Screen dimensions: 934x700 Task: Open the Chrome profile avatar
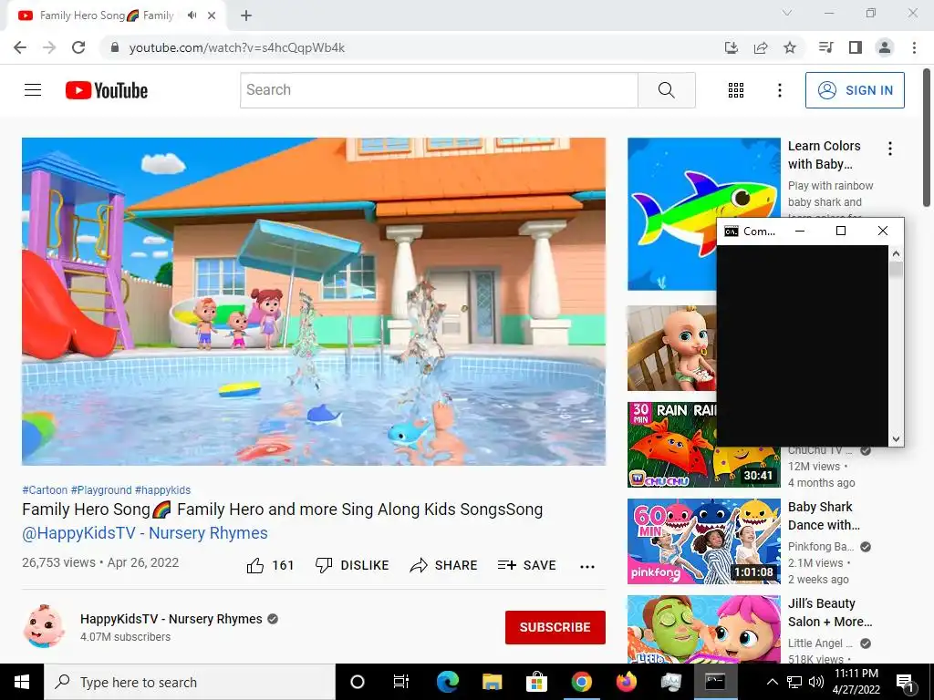pos(885,47)
